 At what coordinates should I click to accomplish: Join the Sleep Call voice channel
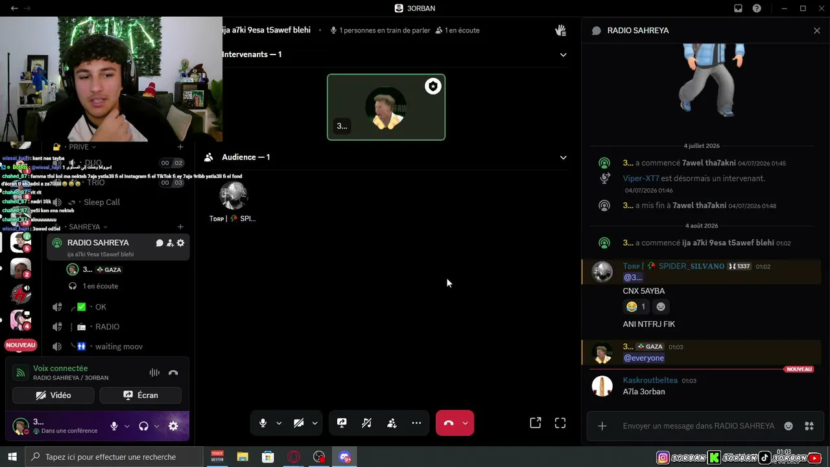tap(118, 202)
